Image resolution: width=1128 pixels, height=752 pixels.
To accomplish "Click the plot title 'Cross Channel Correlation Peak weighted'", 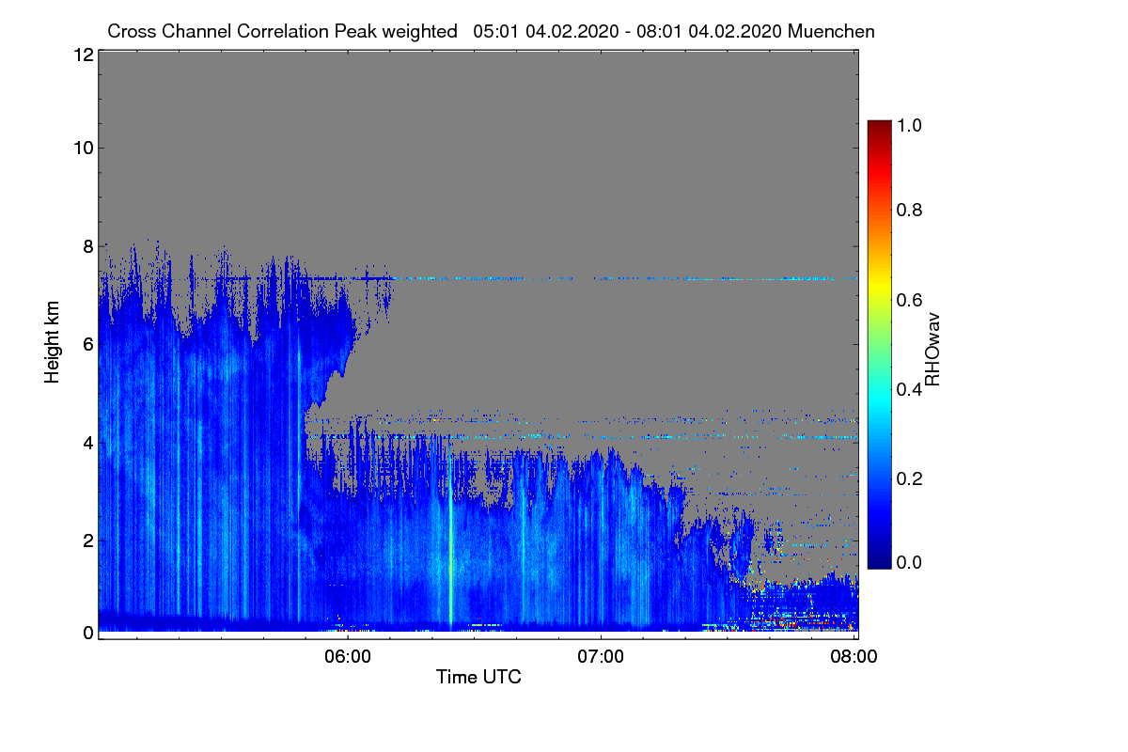I will point(283,31).
